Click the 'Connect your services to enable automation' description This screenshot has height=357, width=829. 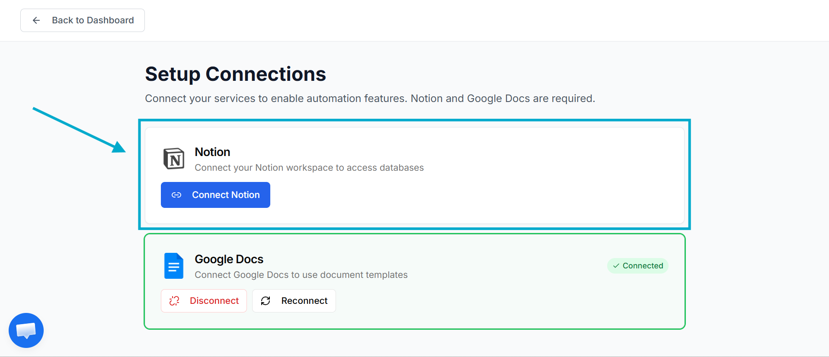[370, 99]
